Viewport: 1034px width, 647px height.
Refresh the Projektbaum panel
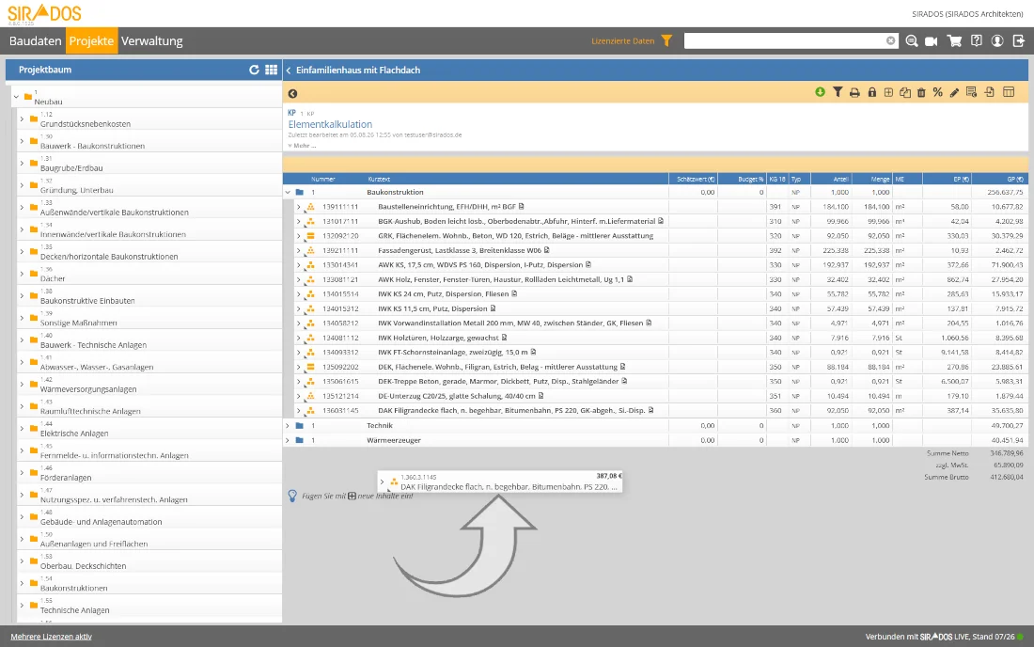[x=254, y=70]
